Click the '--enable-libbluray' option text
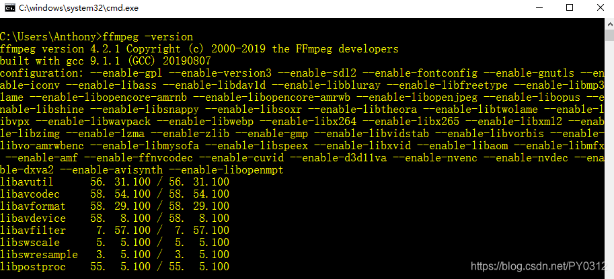Screen dimensions: 614x279 pos(326,85)
